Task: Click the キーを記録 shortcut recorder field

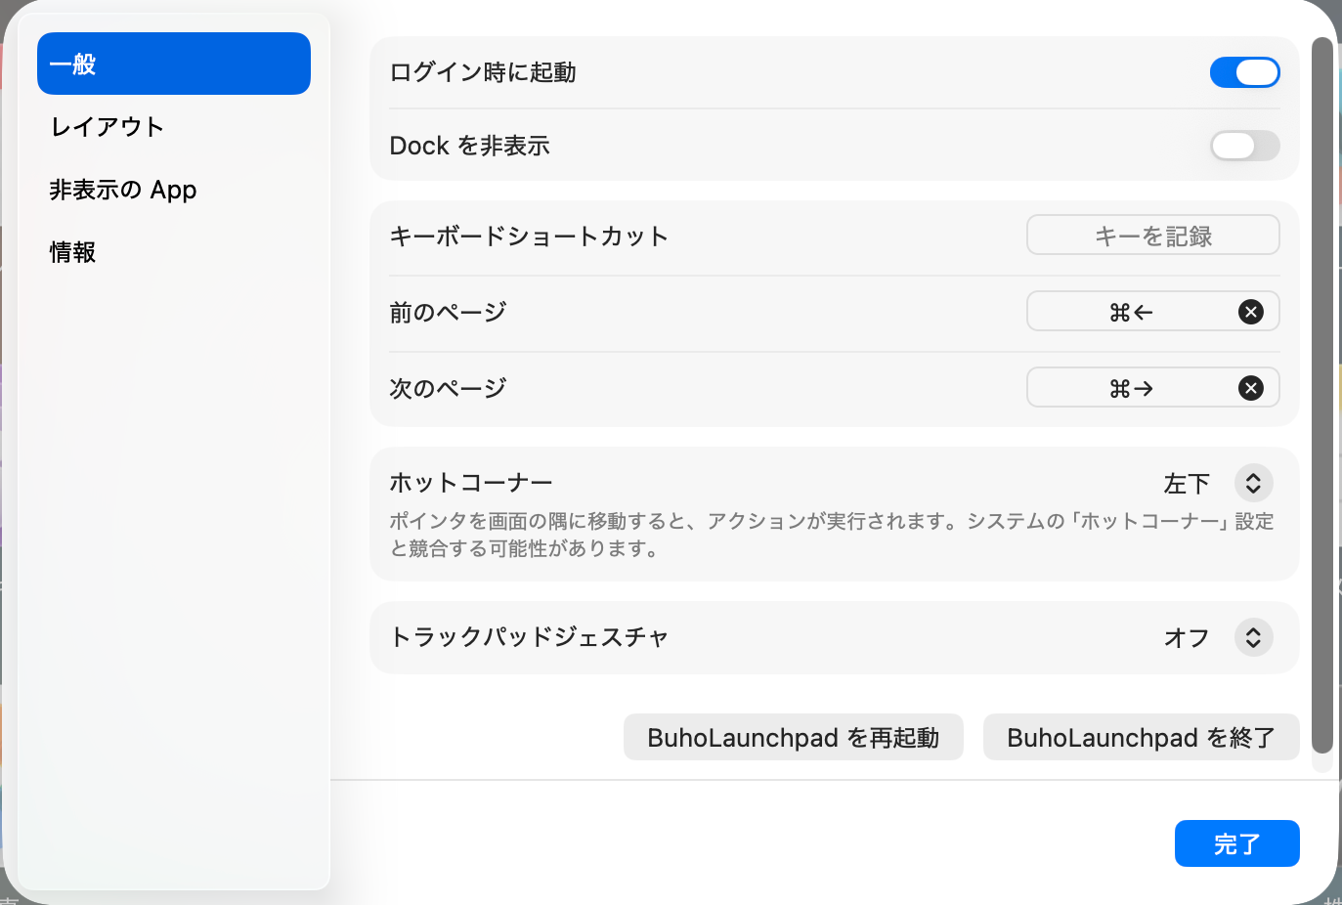Action: click(x=1152, y=236)
